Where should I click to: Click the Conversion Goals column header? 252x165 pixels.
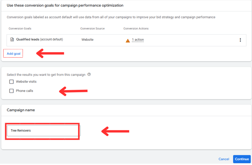point(20,29)
